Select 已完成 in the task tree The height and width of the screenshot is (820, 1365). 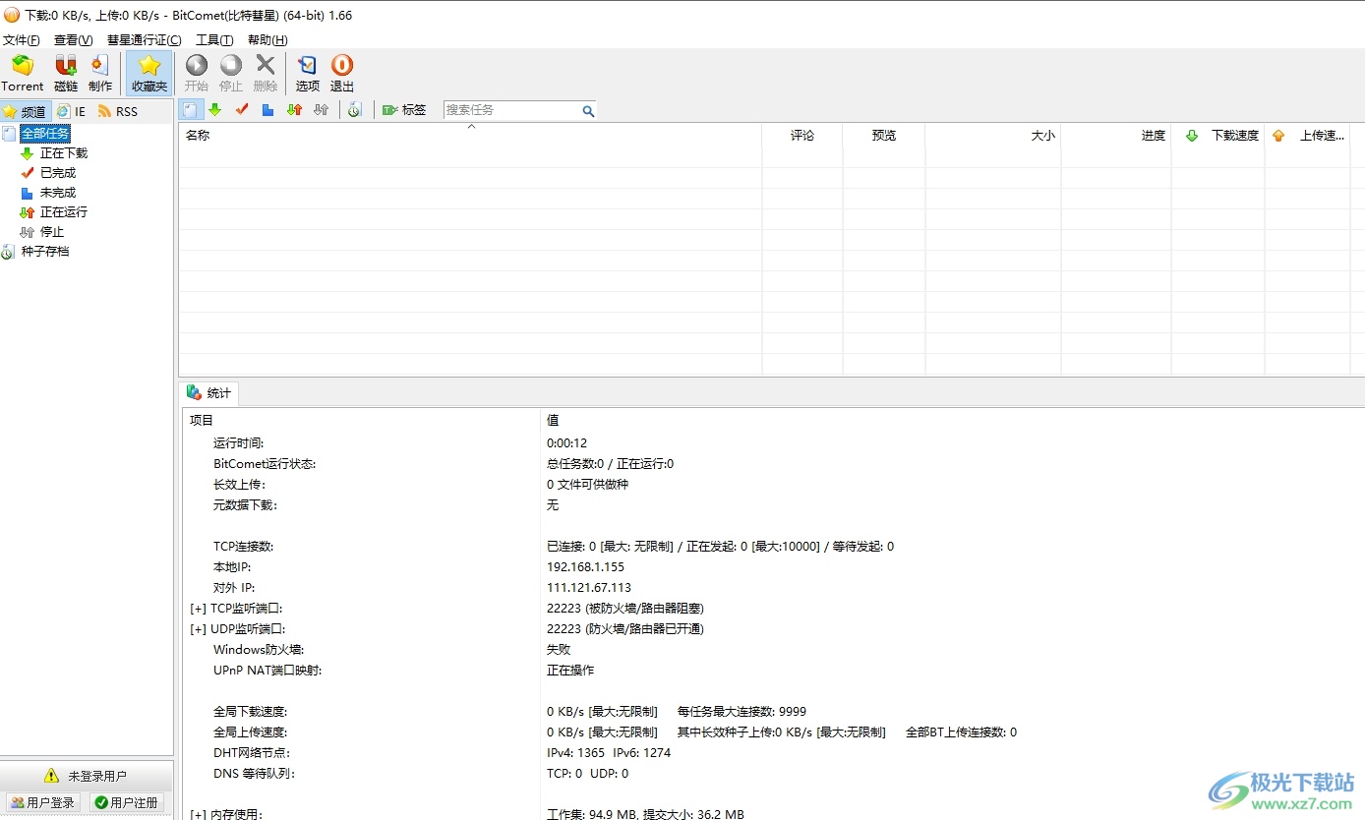pos(58,173)
